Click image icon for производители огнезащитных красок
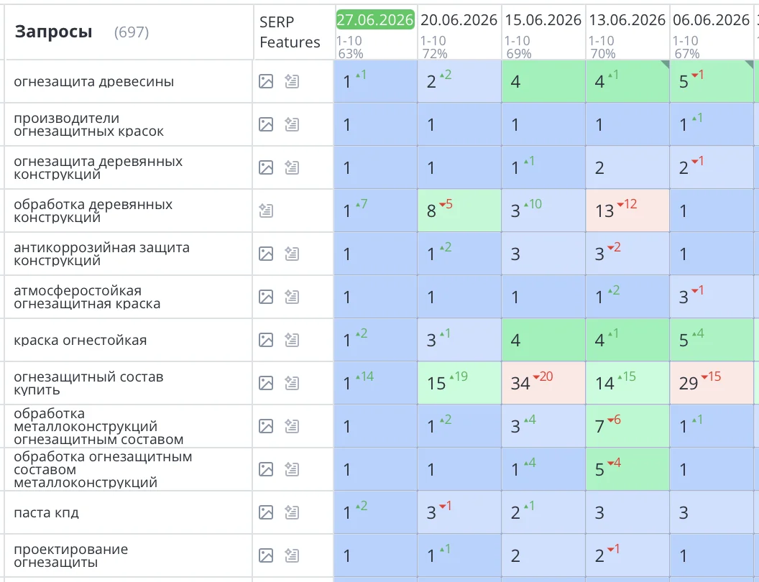The image size is (759, 582). [x=266, y=124]
